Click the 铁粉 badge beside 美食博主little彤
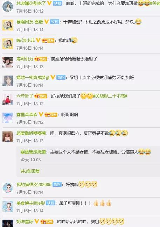The height and width of the screenshot is (227, 160). click(50, 203)
